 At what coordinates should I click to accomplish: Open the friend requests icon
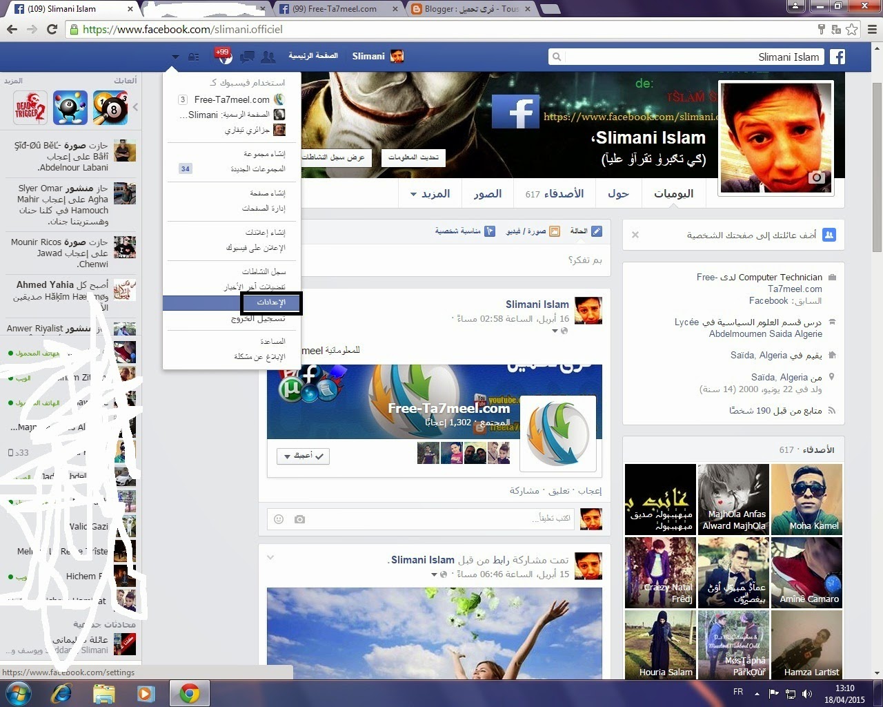[x=268, y=57]
